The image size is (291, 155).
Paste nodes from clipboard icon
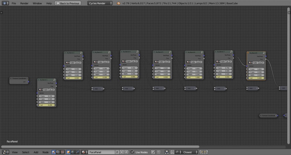tap(206, 152)
